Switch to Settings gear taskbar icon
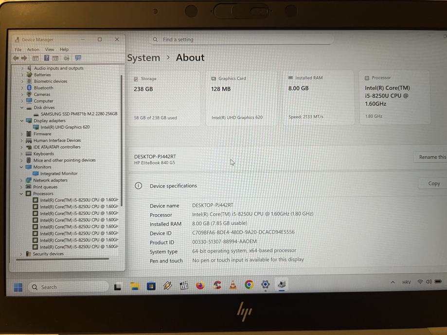Viewport: 447px width, 335px height. click(265, 284)
